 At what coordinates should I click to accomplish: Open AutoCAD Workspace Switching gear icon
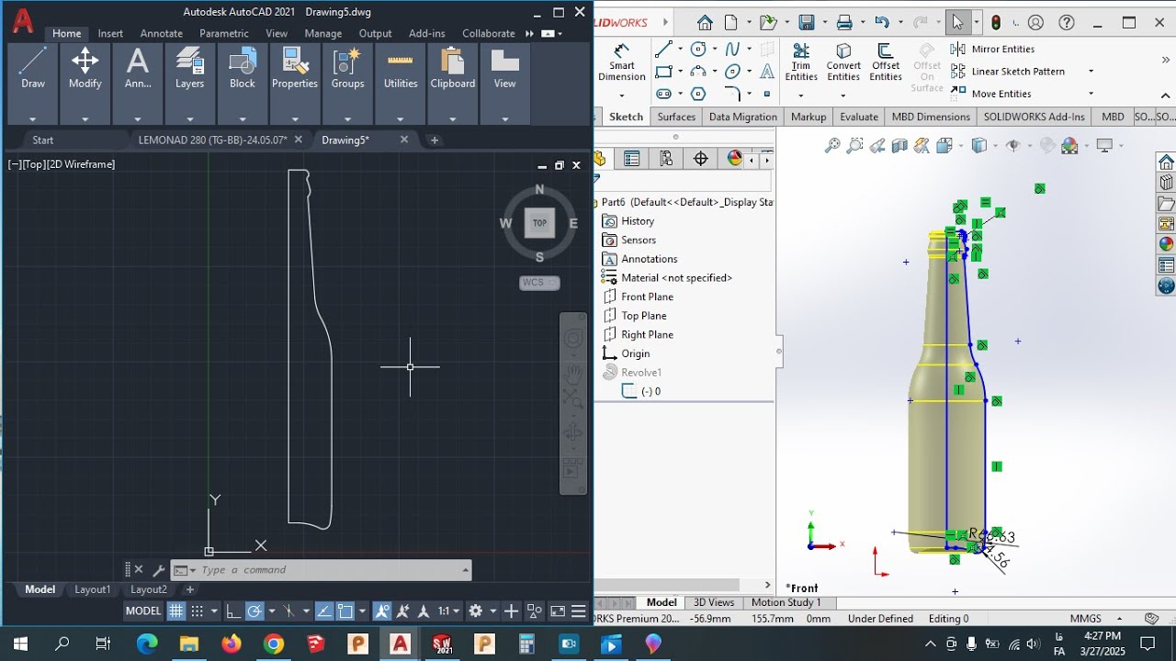point(476,611)
